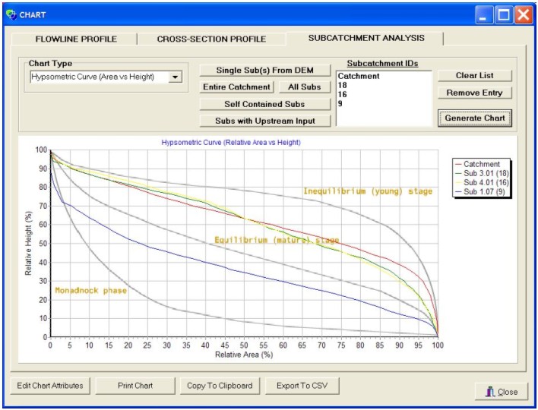Clear the subcatchment ID list

(475, 76)
